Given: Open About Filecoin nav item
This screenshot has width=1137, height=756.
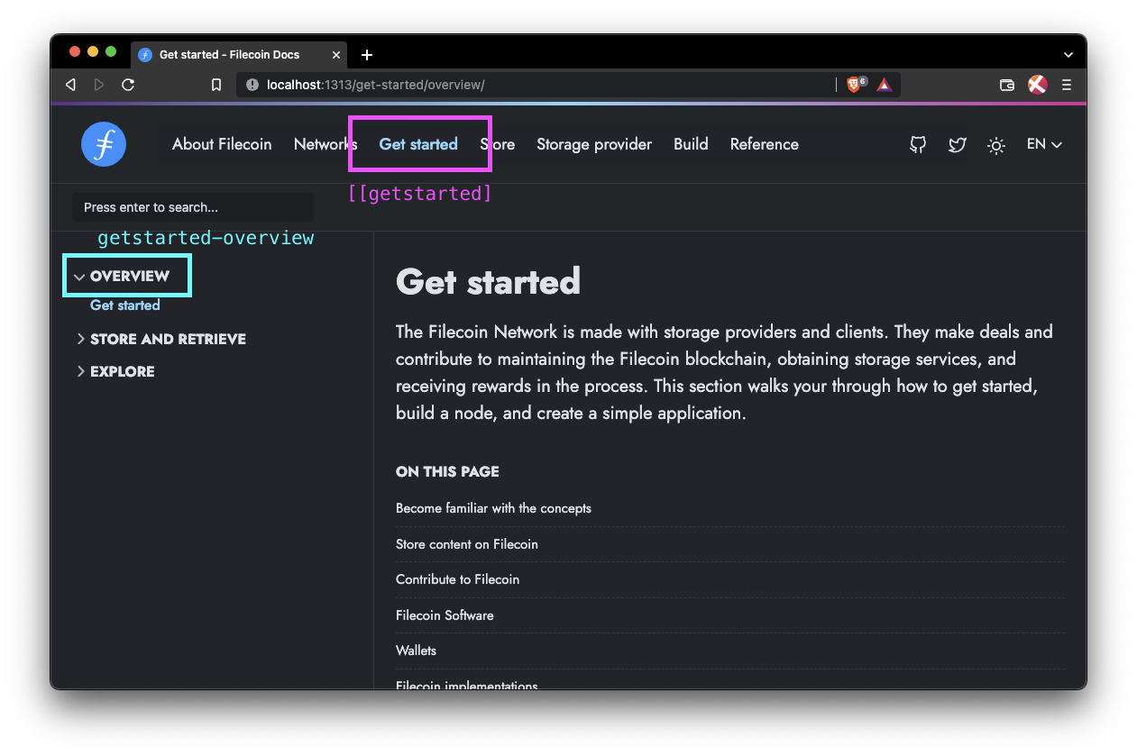Looking at the screenshot, I should (x=222, y=144).
